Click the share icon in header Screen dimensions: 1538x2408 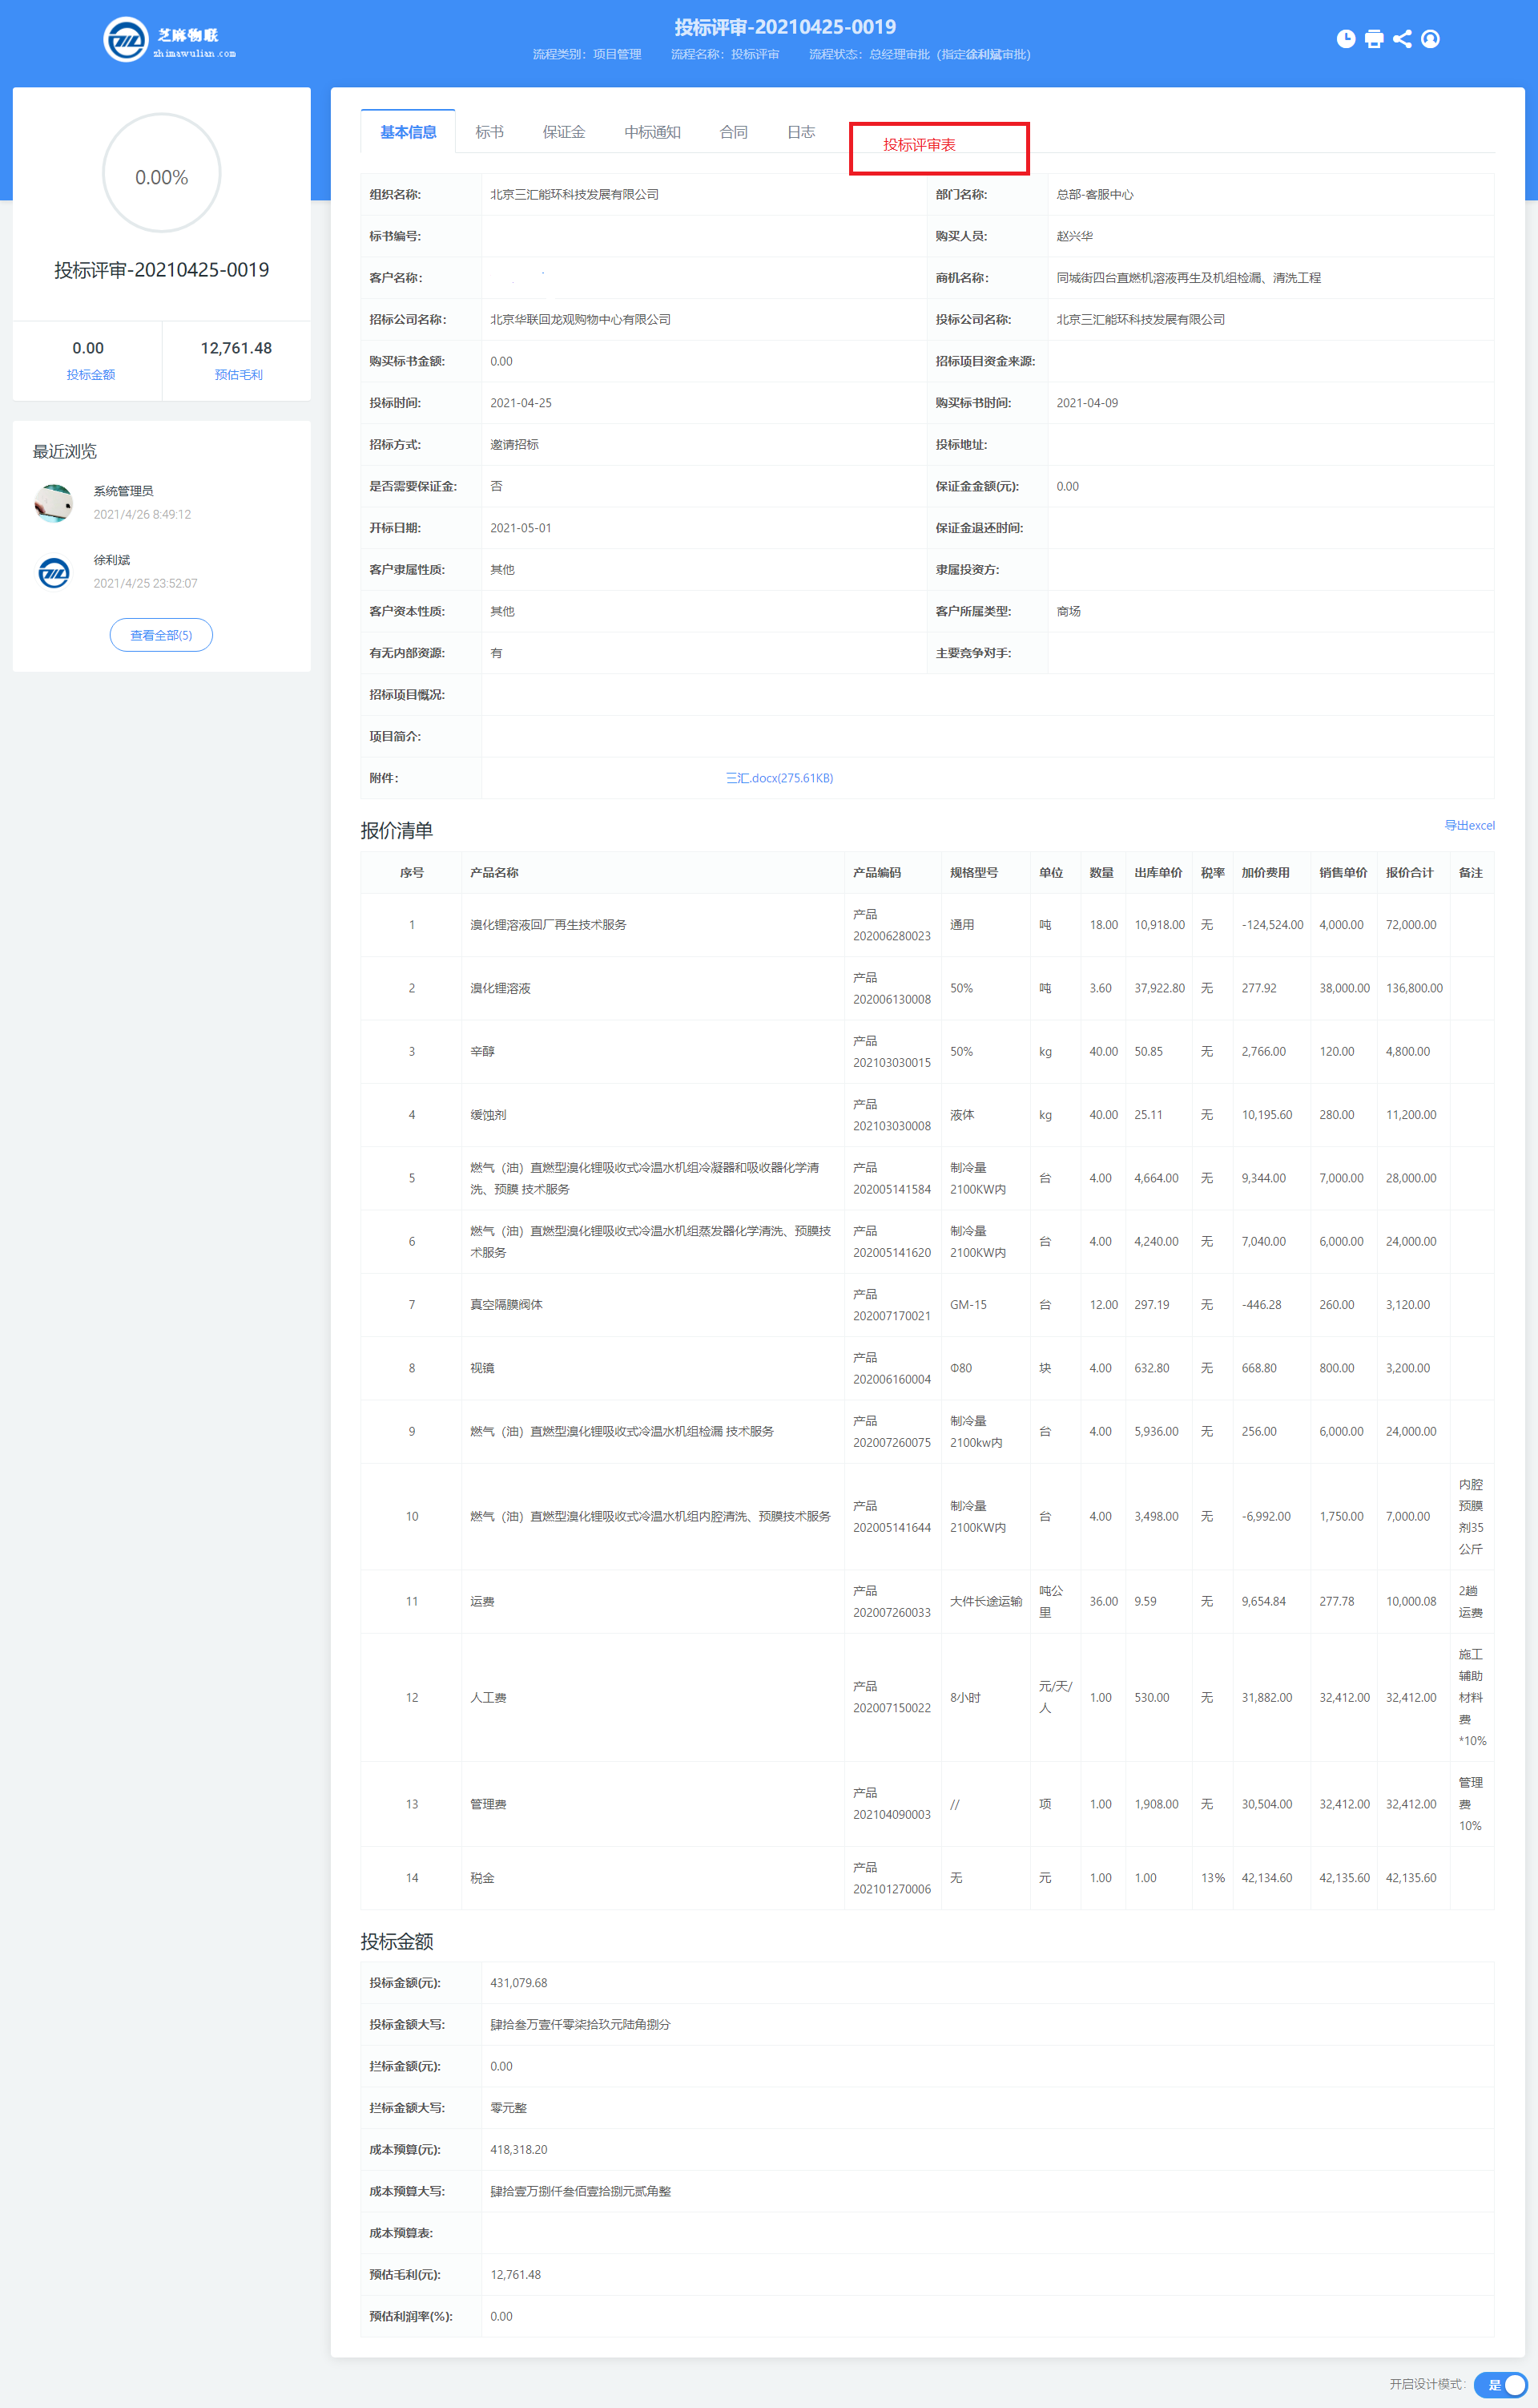tap(1402, 39)
